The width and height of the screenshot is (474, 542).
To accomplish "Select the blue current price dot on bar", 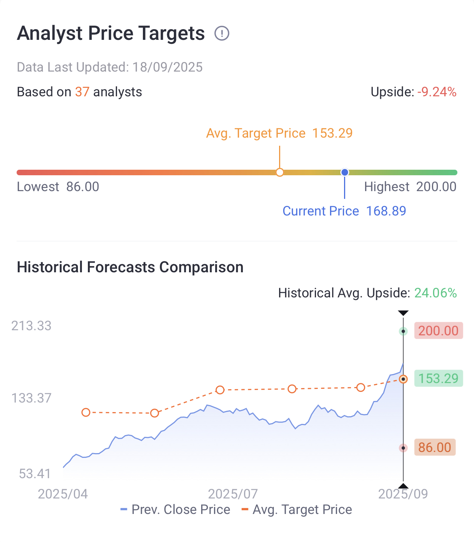I will tap(345, 172).
